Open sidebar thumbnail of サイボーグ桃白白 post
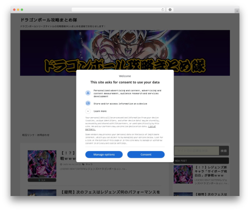 pos(183,174)
